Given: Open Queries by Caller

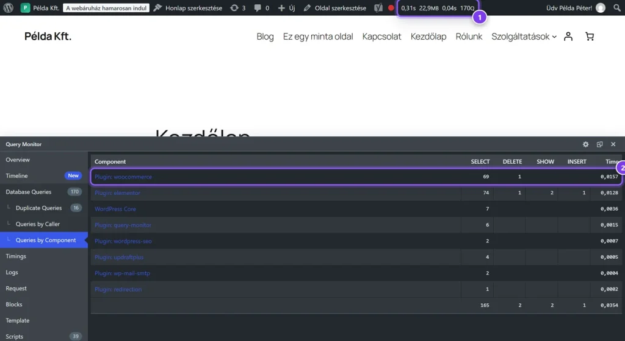Looking at the screenshot, I should pyautogui.click(x=44, y=224).
